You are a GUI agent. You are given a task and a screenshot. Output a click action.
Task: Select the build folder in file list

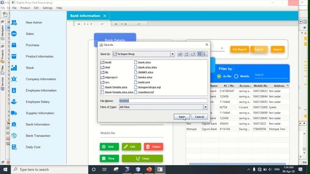pyautogui.click(x=106, y=62)
